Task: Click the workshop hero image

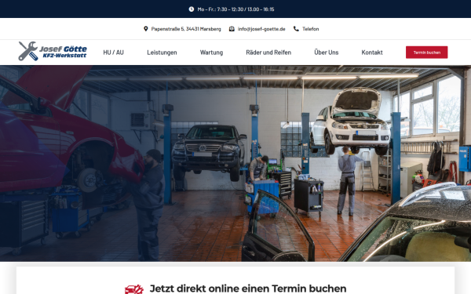Action: pyautogui.click(x=235, y=164)
